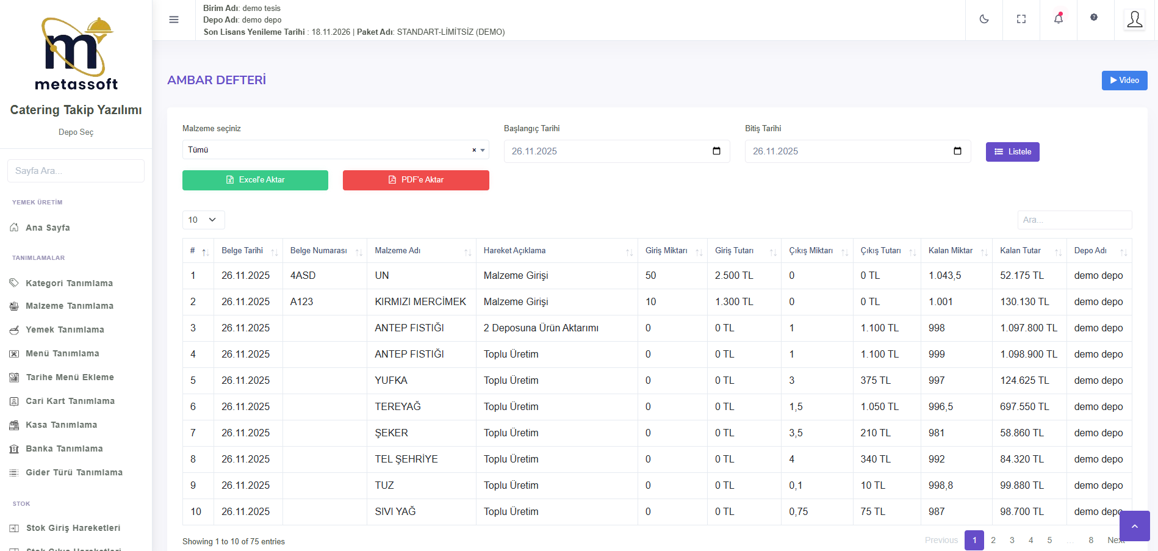The image size is (1158, 551).
Task: Expand the Malzeme seçiniz dropdown
Action: 483,150
